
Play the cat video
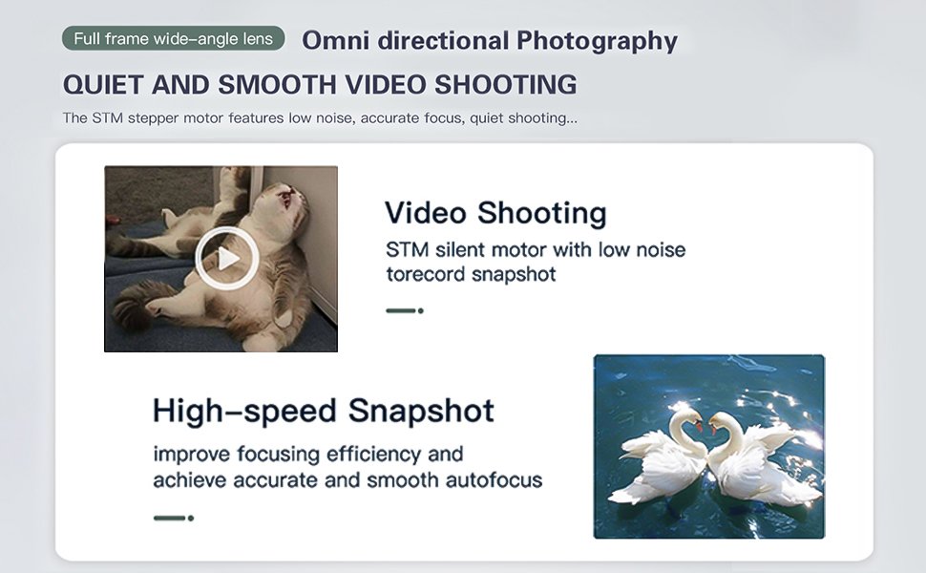[x=227, y=258]
